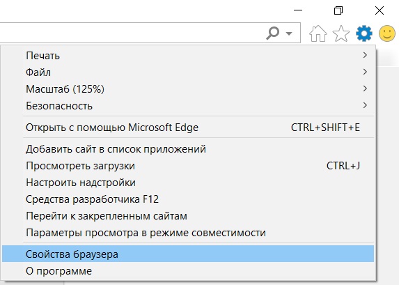Viewport: 399px width, 285px height.
Task: Choose Перейти к закрепленным сайтам
Action: [x=188, y=216]
